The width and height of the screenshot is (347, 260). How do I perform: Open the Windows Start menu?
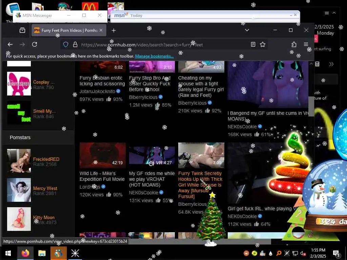[x=8, y=253]
